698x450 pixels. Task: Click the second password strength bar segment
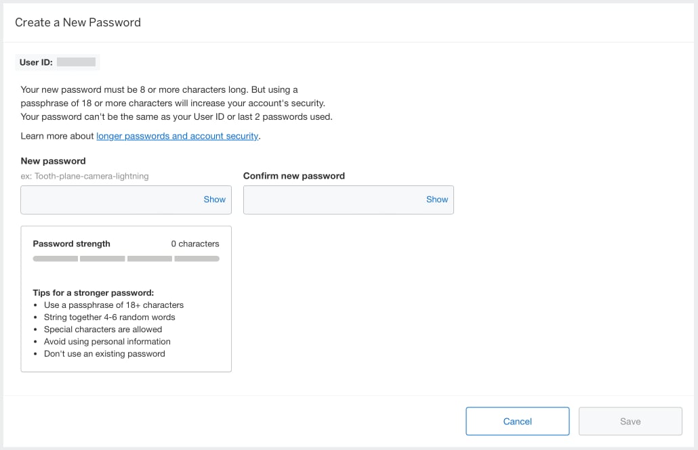[x=102, y=258]
